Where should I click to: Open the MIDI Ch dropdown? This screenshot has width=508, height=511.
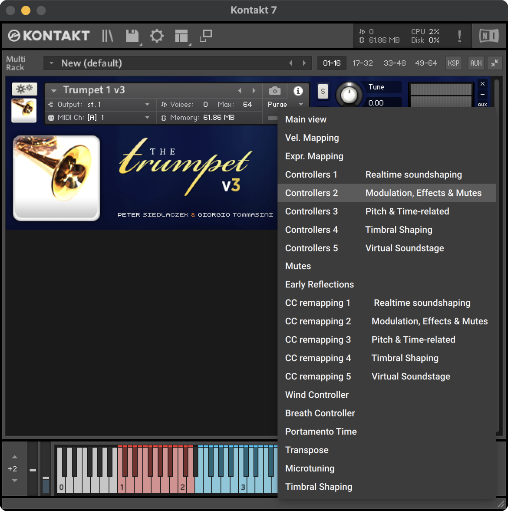(x=99, y=118)
